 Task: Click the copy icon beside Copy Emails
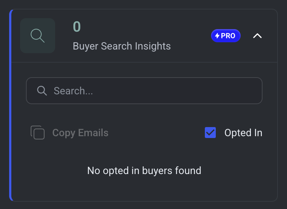(x=38, y=133)
